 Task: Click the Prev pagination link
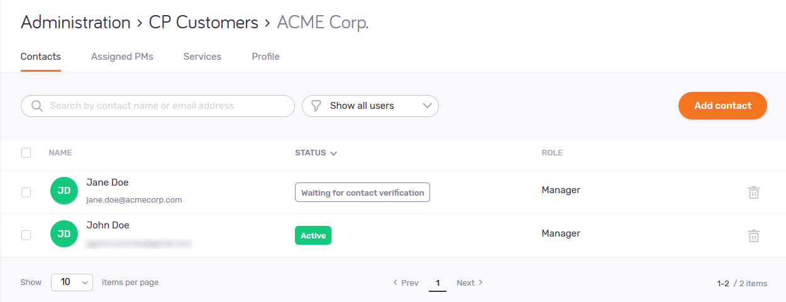pyautogui.click(x=406, y=282)
